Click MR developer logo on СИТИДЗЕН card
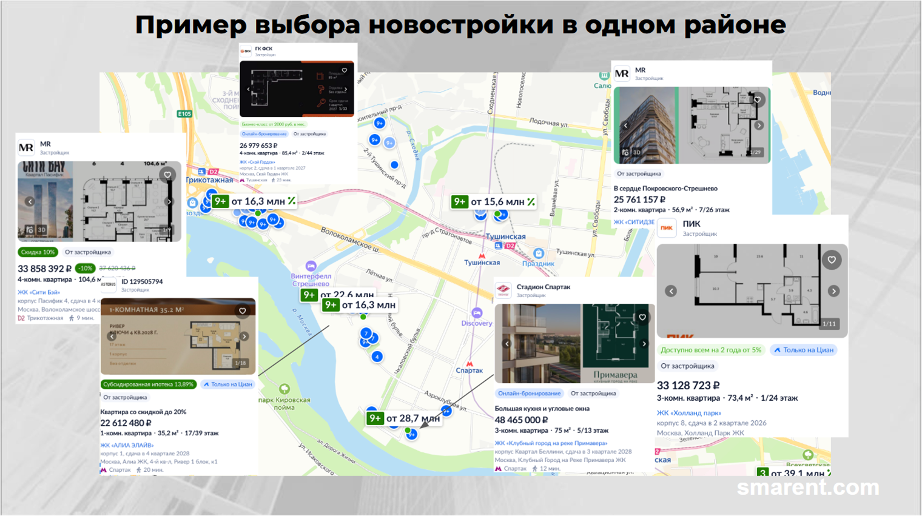Screen dimensions: 922x516 tap(622, 74)
